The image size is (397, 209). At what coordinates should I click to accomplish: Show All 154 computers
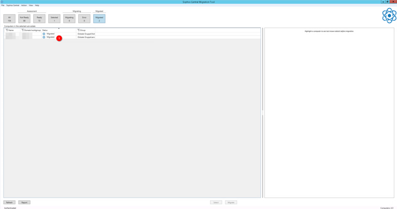(x=9, y=19)
